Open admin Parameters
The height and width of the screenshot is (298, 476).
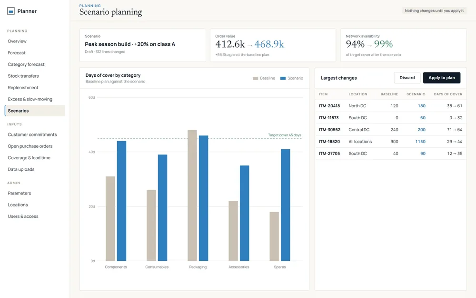point(20,193)
